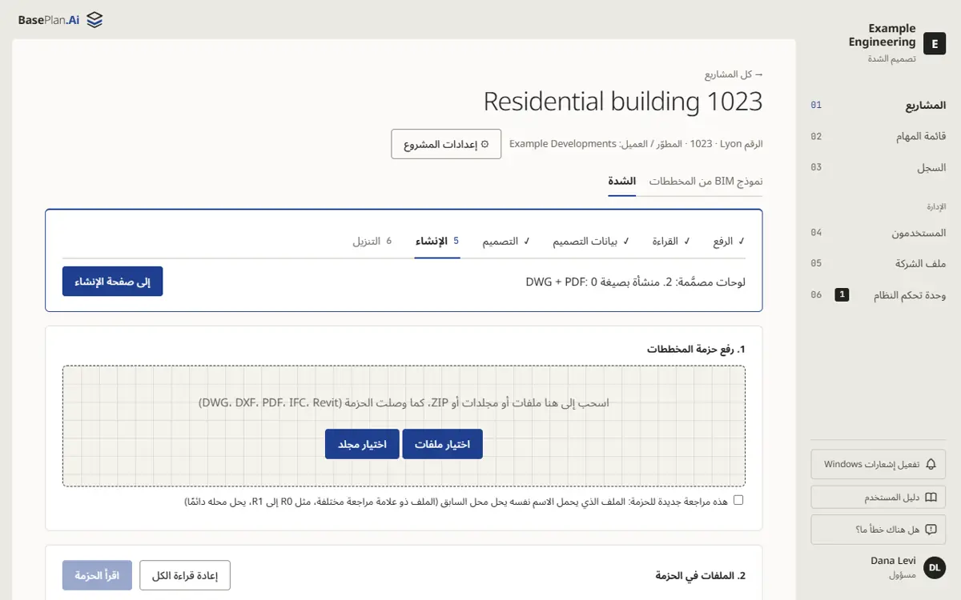Select the القراءة step
The width and height of the screenshot is (961, 600).
pos(670,241)
